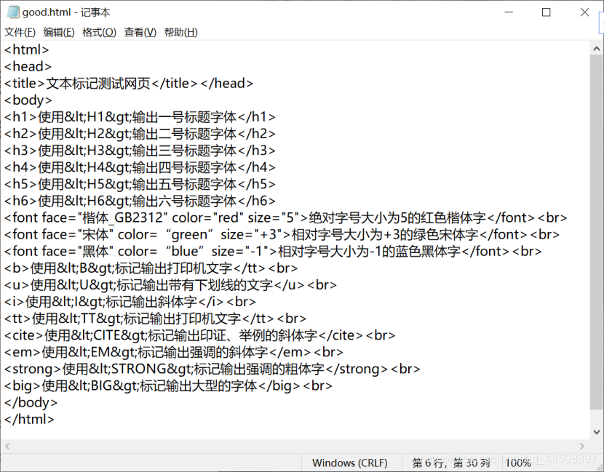The width and height of the screenshot is (604, 472).
Task: Click the h1 line 输出一号标题字体
Action: point(140,117)
